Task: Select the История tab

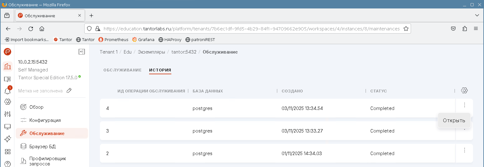Action: [160, 70]
